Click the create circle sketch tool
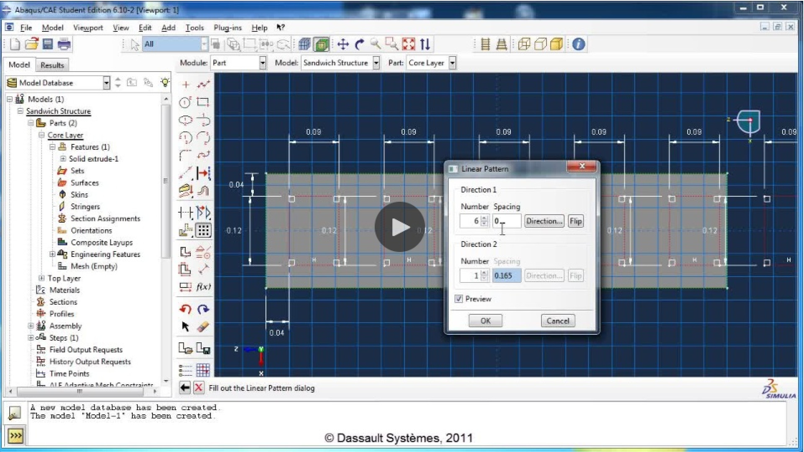Image resolution: width=804 pixels, height=452 pixels. (185, 102)
